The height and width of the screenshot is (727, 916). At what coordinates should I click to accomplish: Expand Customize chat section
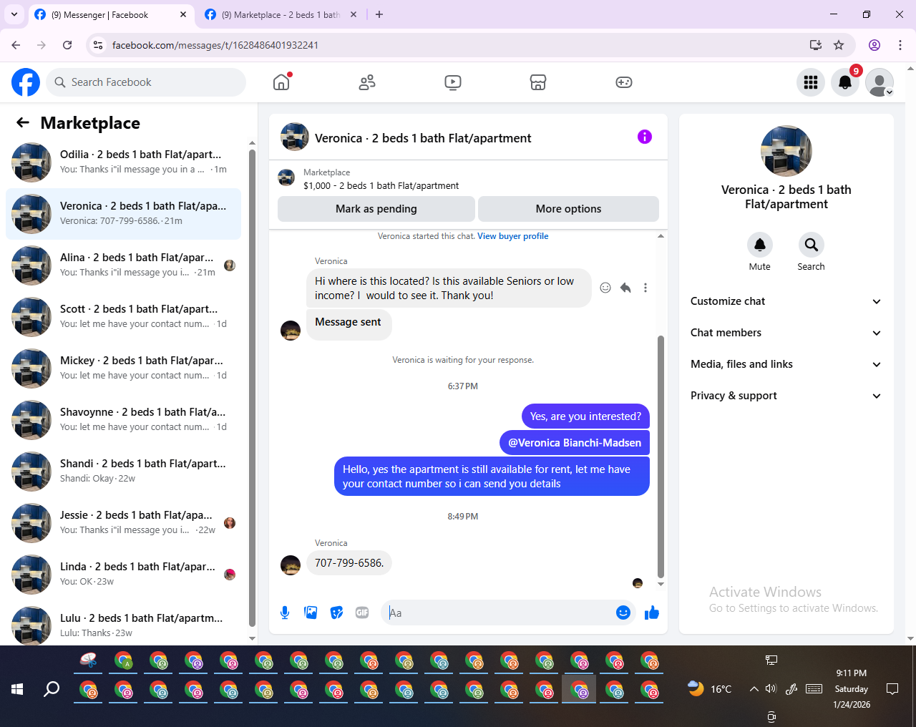tap(786, 301)
